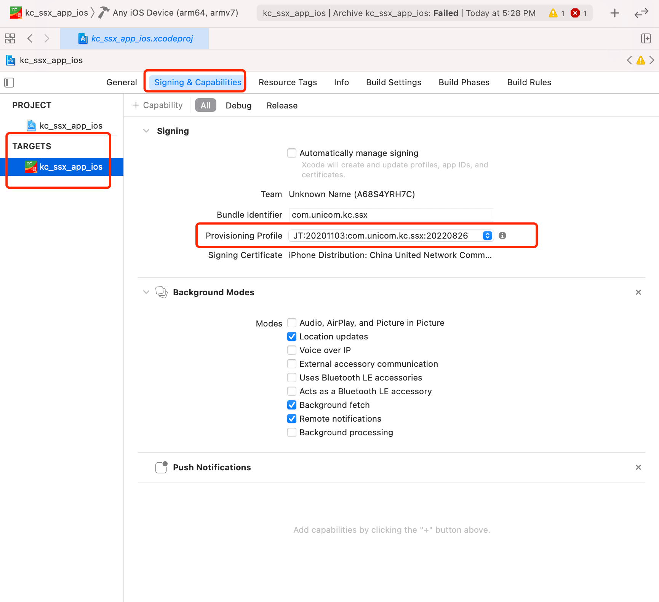
Task: Uncheck Remote notifications mode
Action: pos(292,419)
